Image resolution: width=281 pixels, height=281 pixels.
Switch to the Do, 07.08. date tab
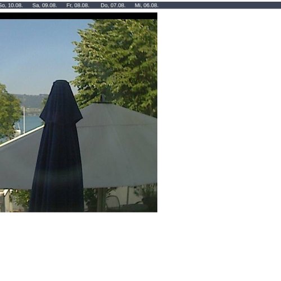[x=113, y=6]
